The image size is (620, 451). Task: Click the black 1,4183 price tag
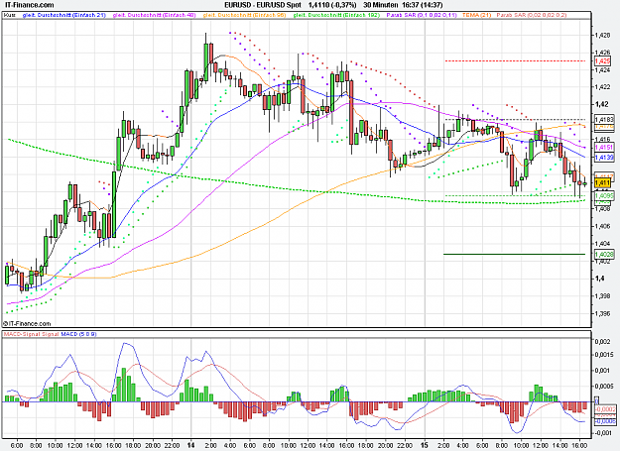coord(604,119)
